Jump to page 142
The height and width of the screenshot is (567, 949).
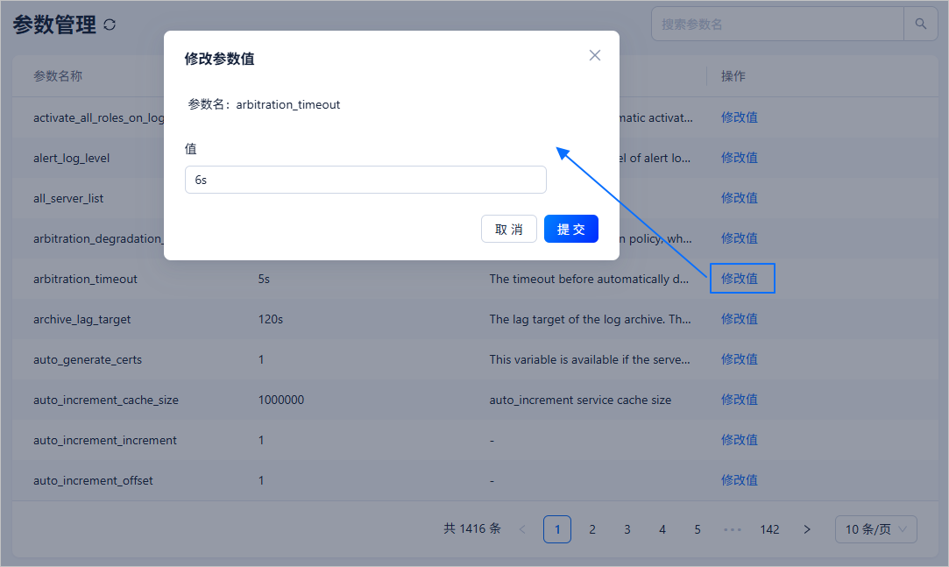pos(769,529)
